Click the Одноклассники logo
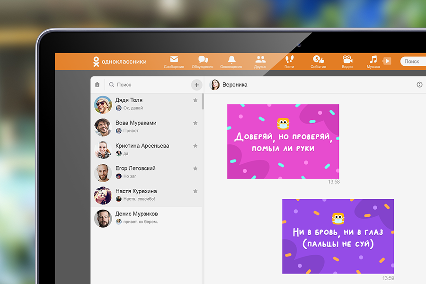Viewport: 426px width, 284px height. click(x=120, y=62)
